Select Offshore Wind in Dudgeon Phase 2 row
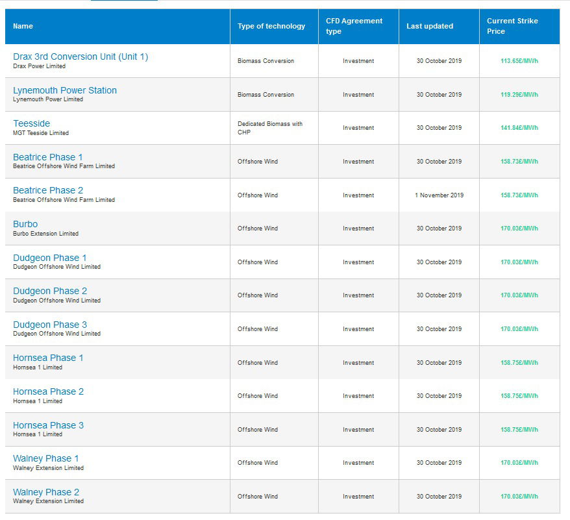This screenshot has height=520, width=570. [258, 295]
